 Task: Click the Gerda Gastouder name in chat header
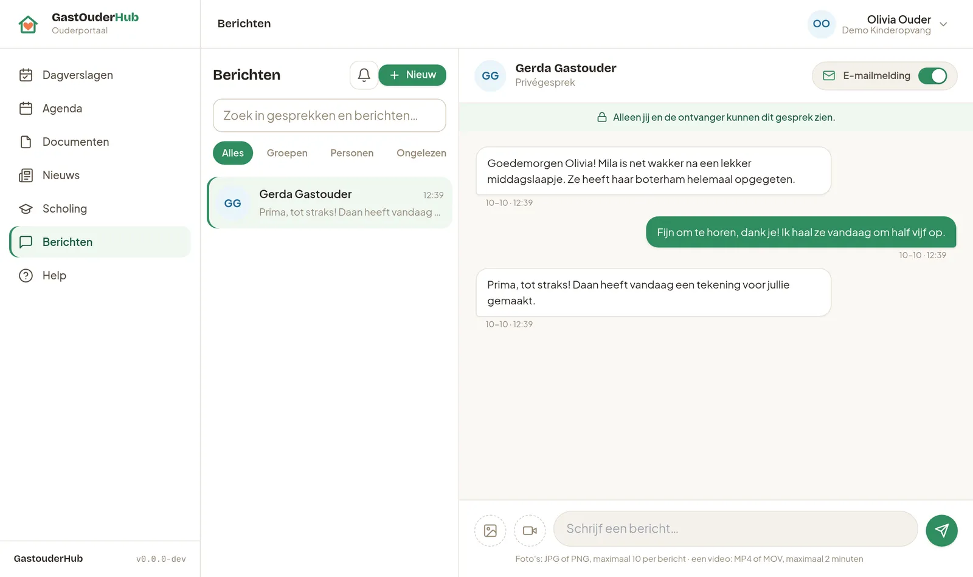coord(566,68)
